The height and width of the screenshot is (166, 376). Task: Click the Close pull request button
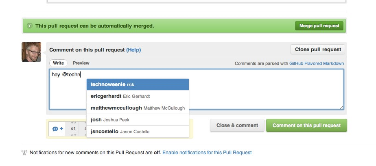click(x=318, y=49)
